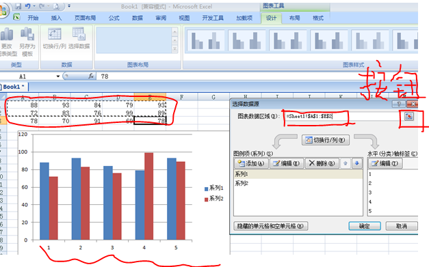Click the Undo arrow icon
Image resolution: width=429 pixels, height=267 pixels.
27,6
